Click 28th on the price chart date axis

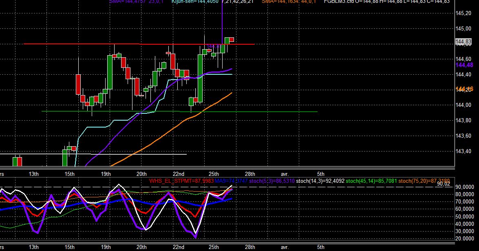click(250, 174)
